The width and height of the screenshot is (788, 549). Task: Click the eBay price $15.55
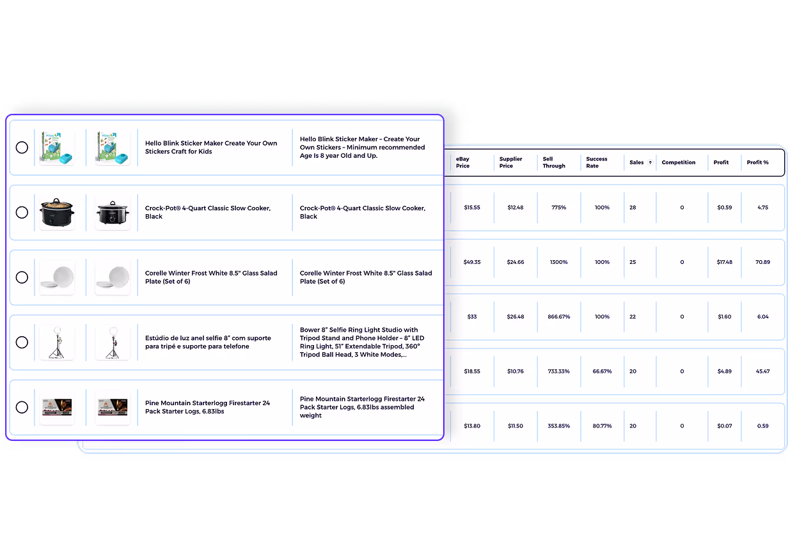[472, 208]
